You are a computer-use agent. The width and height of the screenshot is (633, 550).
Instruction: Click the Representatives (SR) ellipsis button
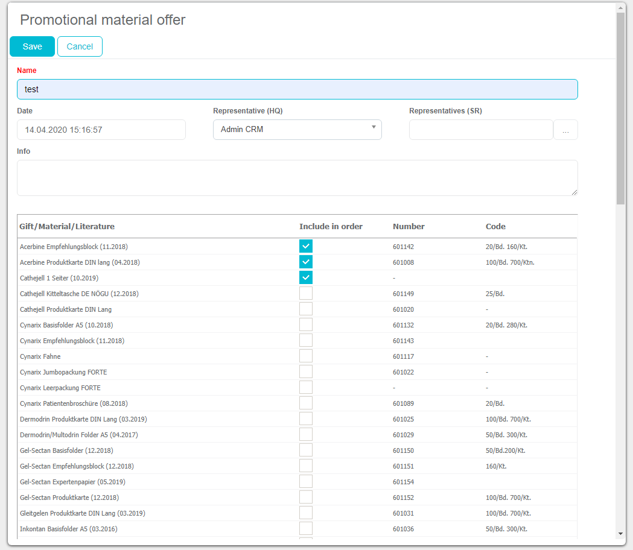tap(565, 130)
